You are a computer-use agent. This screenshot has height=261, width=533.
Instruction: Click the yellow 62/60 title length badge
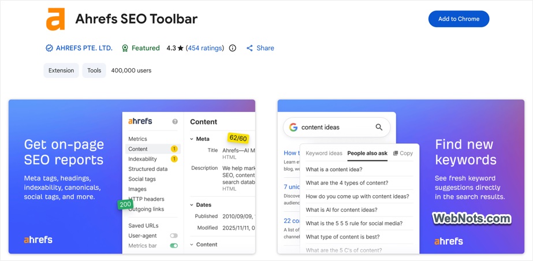coord(238,138)
